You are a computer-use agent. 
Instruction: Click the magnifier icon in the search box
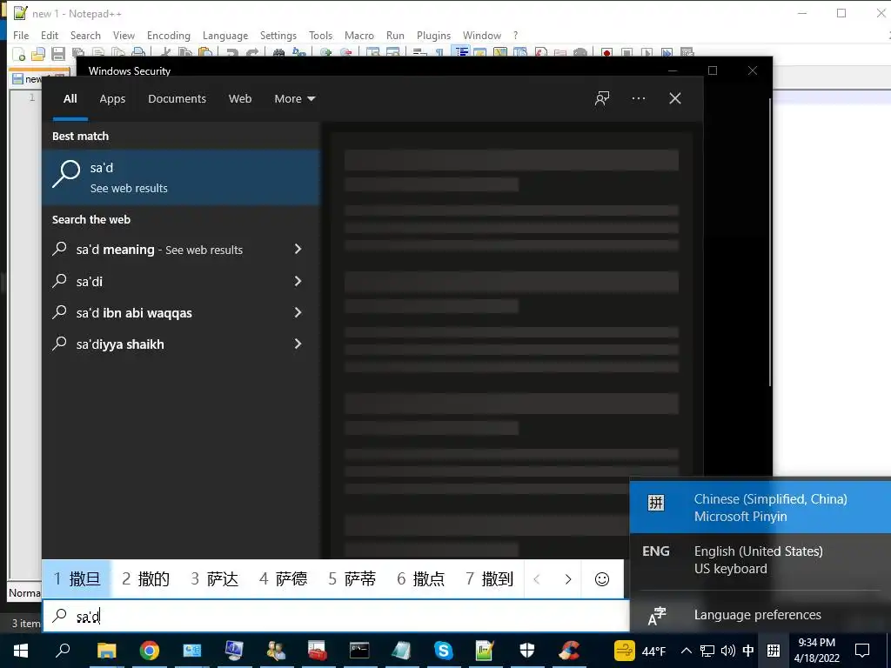tap(60, 615)
